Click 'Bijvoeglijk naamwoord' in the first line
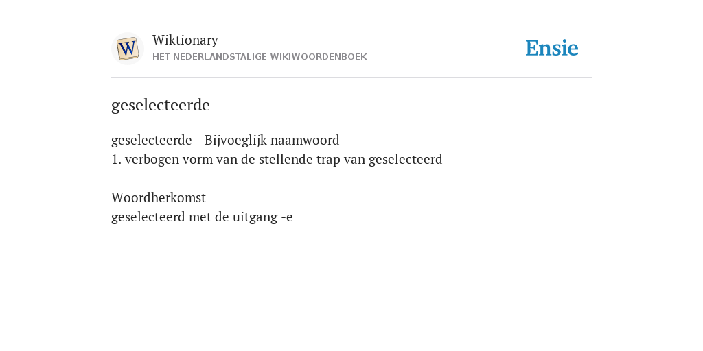703x351 pixels. [x=272, y=141]
